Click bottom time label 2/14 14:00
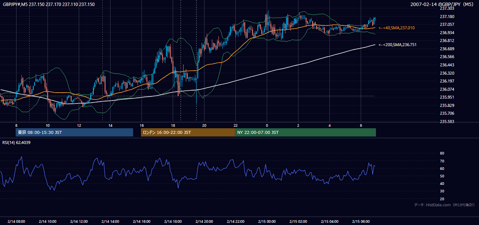 (110, 221)
